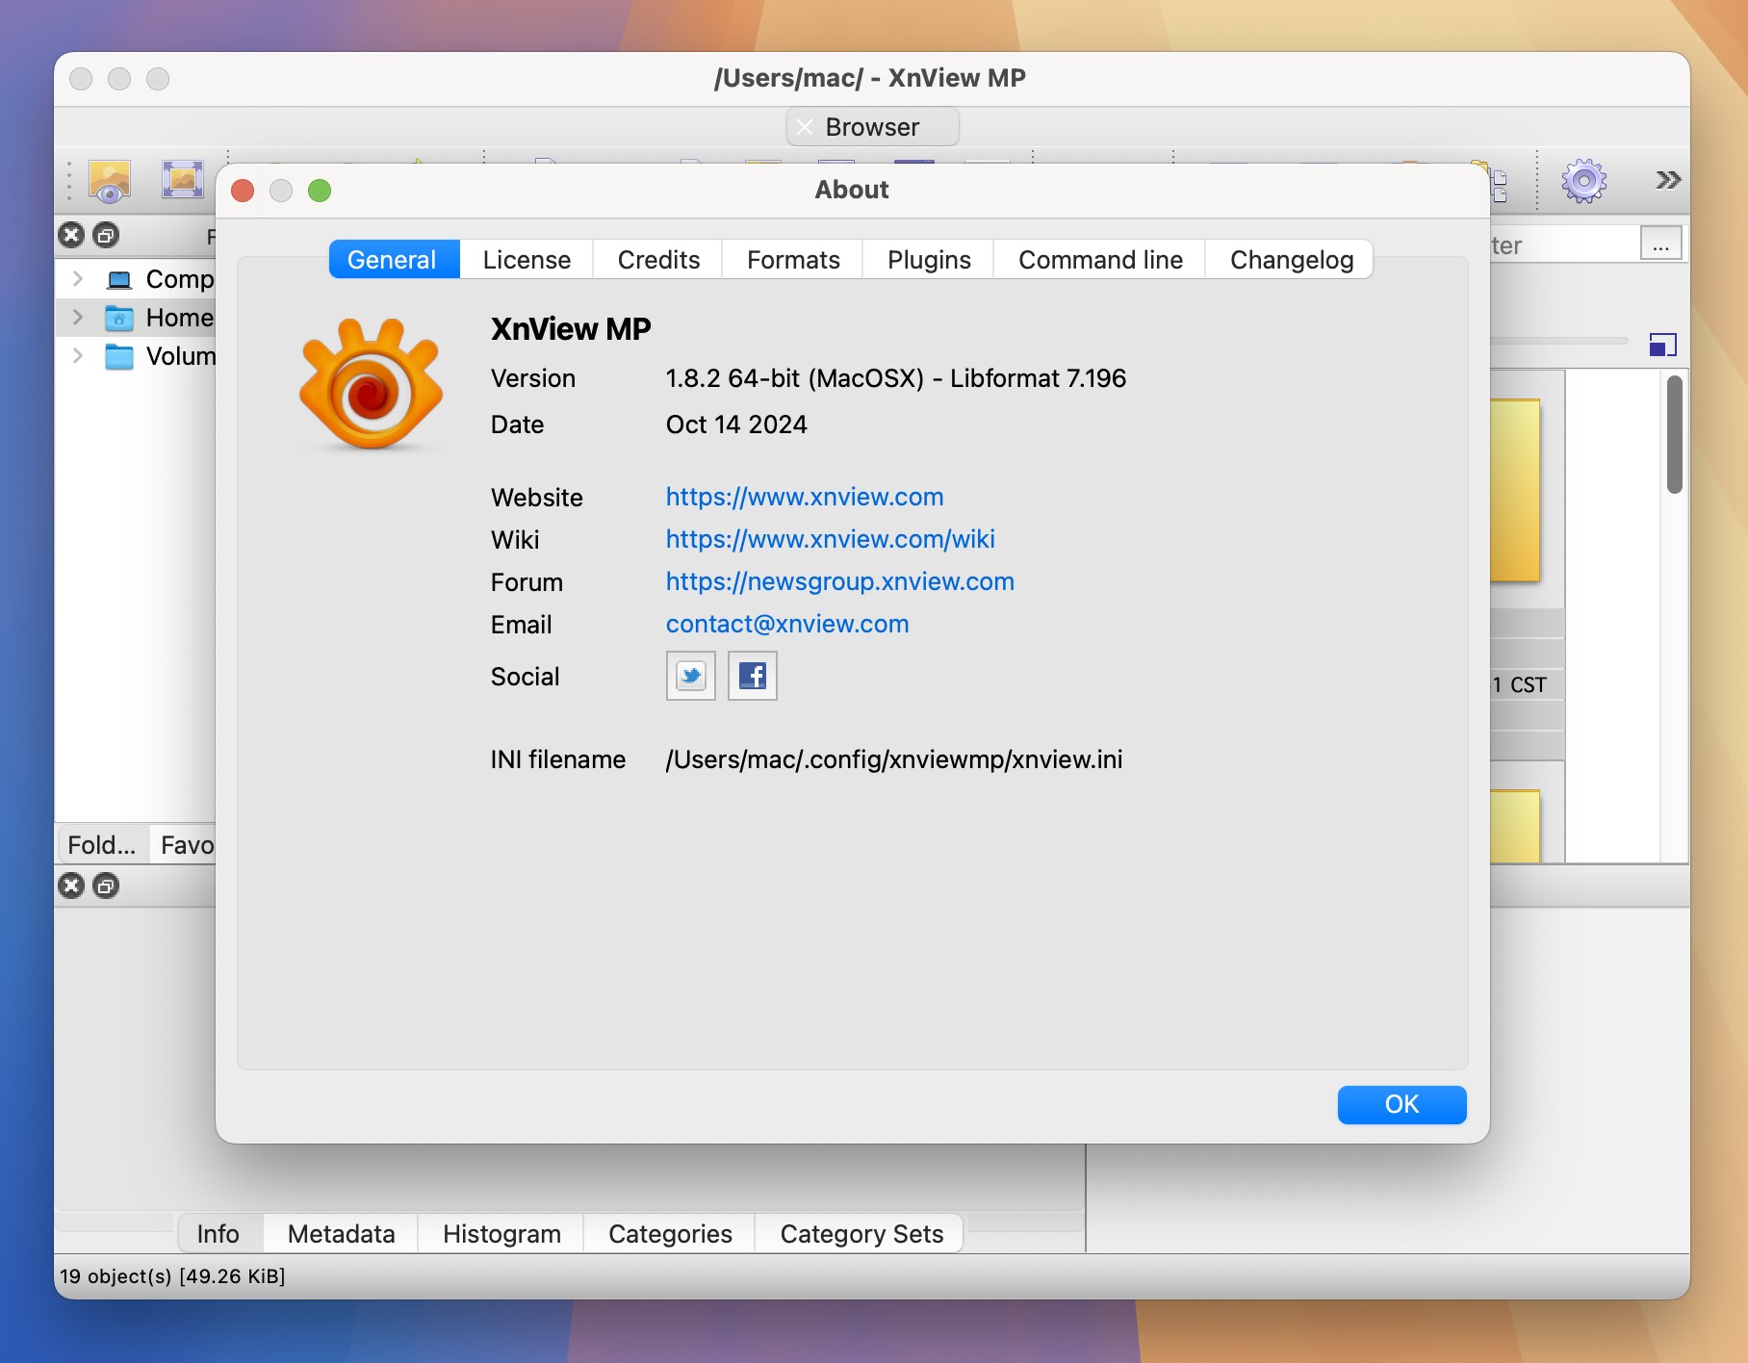1748x1363 pixels.
Task: Select the Info bottom tab
Action: pyautogui.click(x=218, y=1234)
